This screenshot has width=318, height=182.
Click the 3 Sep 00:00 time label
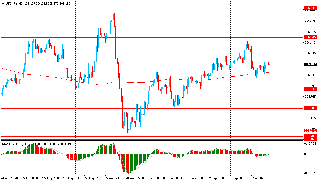pyautogui.click(x=238, y=178)
